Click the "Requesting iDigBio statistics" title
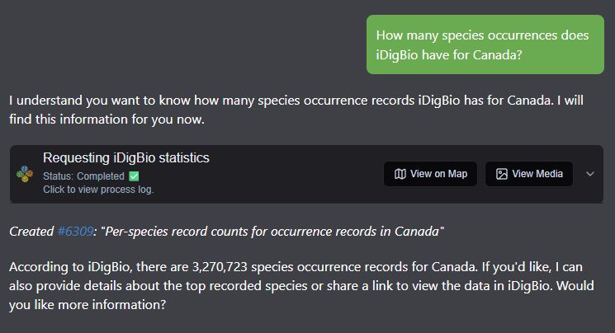Screen dimensions: 615x333 coord(125,157)
